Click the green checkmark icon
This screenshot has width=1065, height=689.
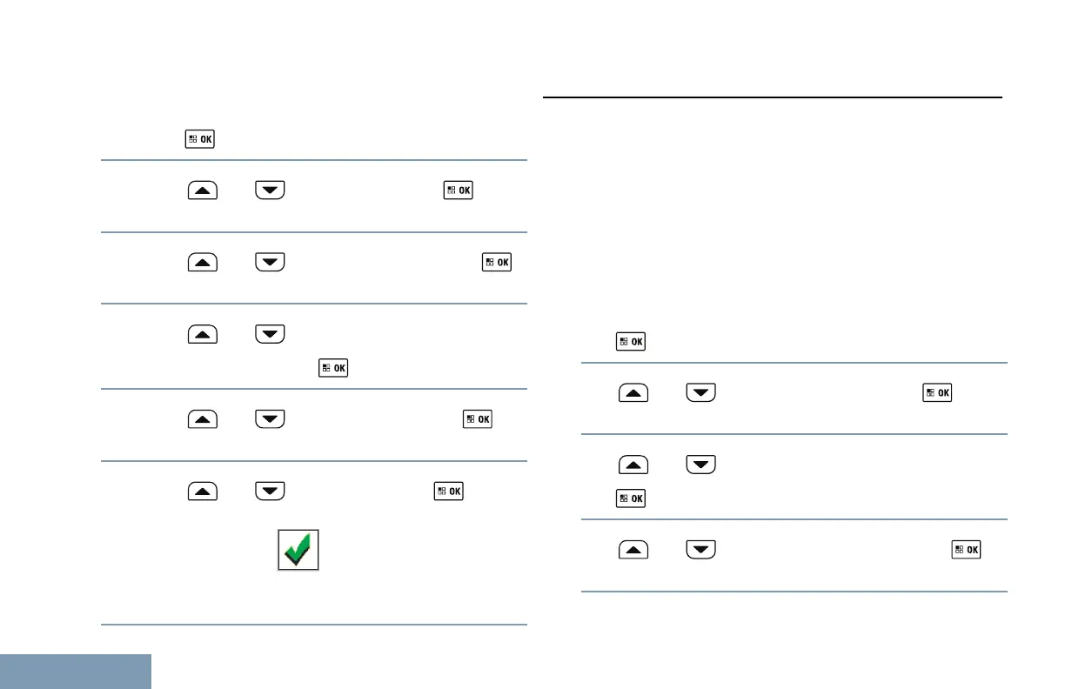coord(298,549)
